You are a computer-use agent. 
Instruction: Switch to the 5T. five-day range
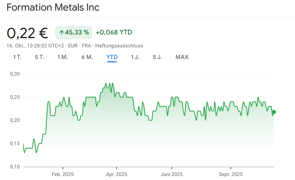tap(39, 57)
